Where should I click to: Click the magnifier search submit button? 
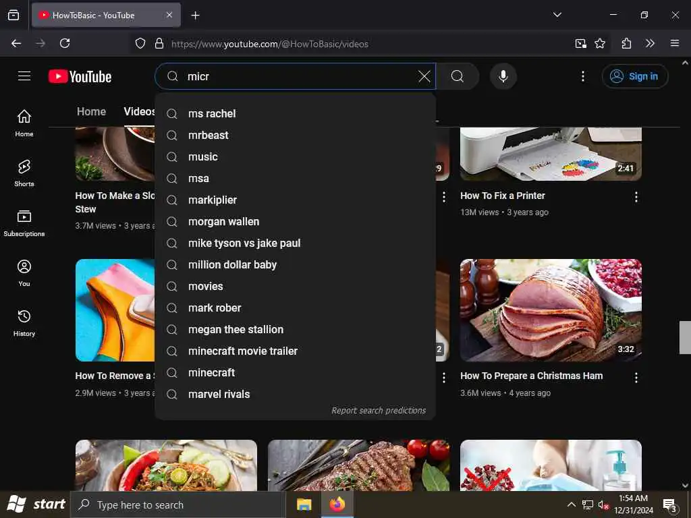pos(457,76)
